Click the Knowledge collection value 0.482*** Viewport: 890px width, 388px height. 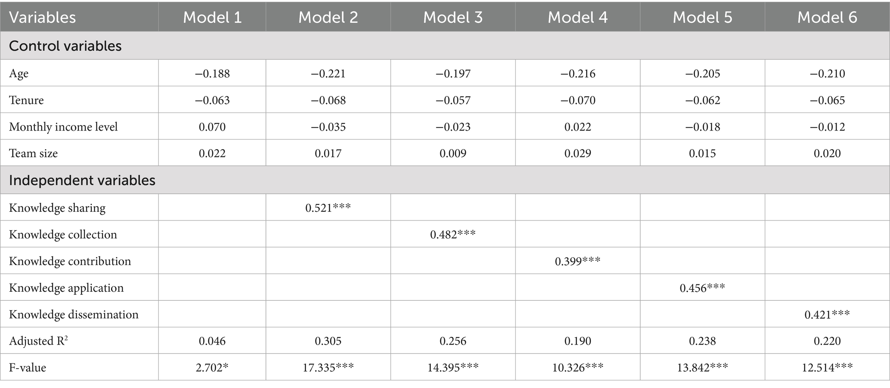tap(453, 235)
